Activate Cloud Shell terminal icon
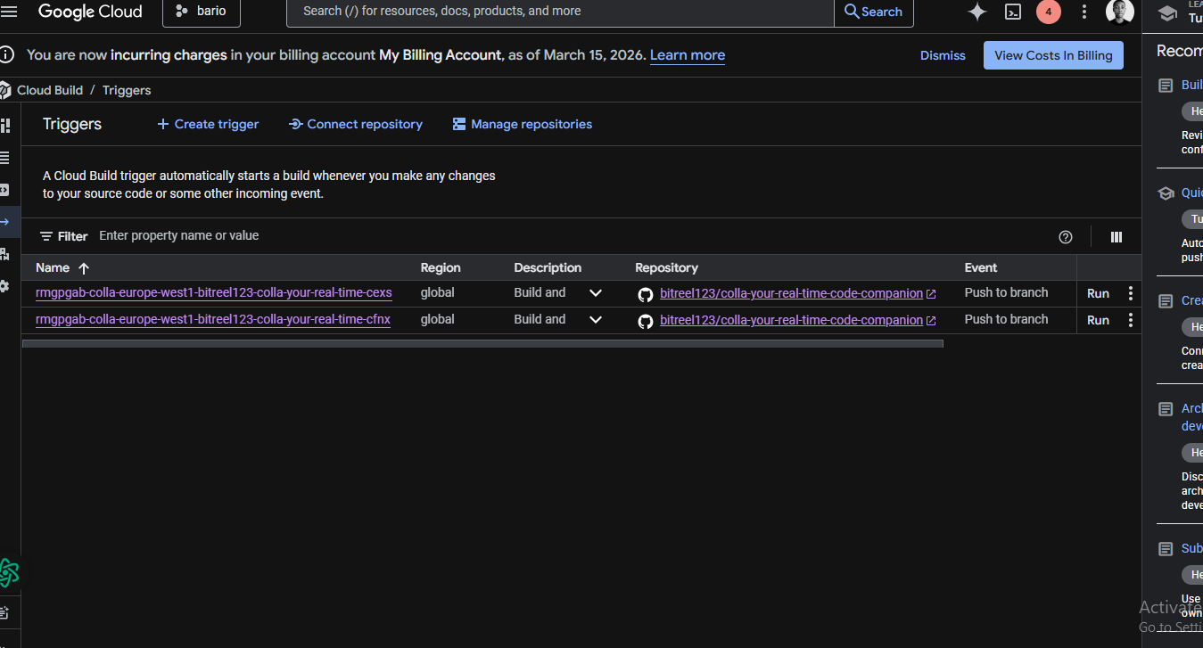This screenshot has width=1203, height=648. (x=1013, y=12)
